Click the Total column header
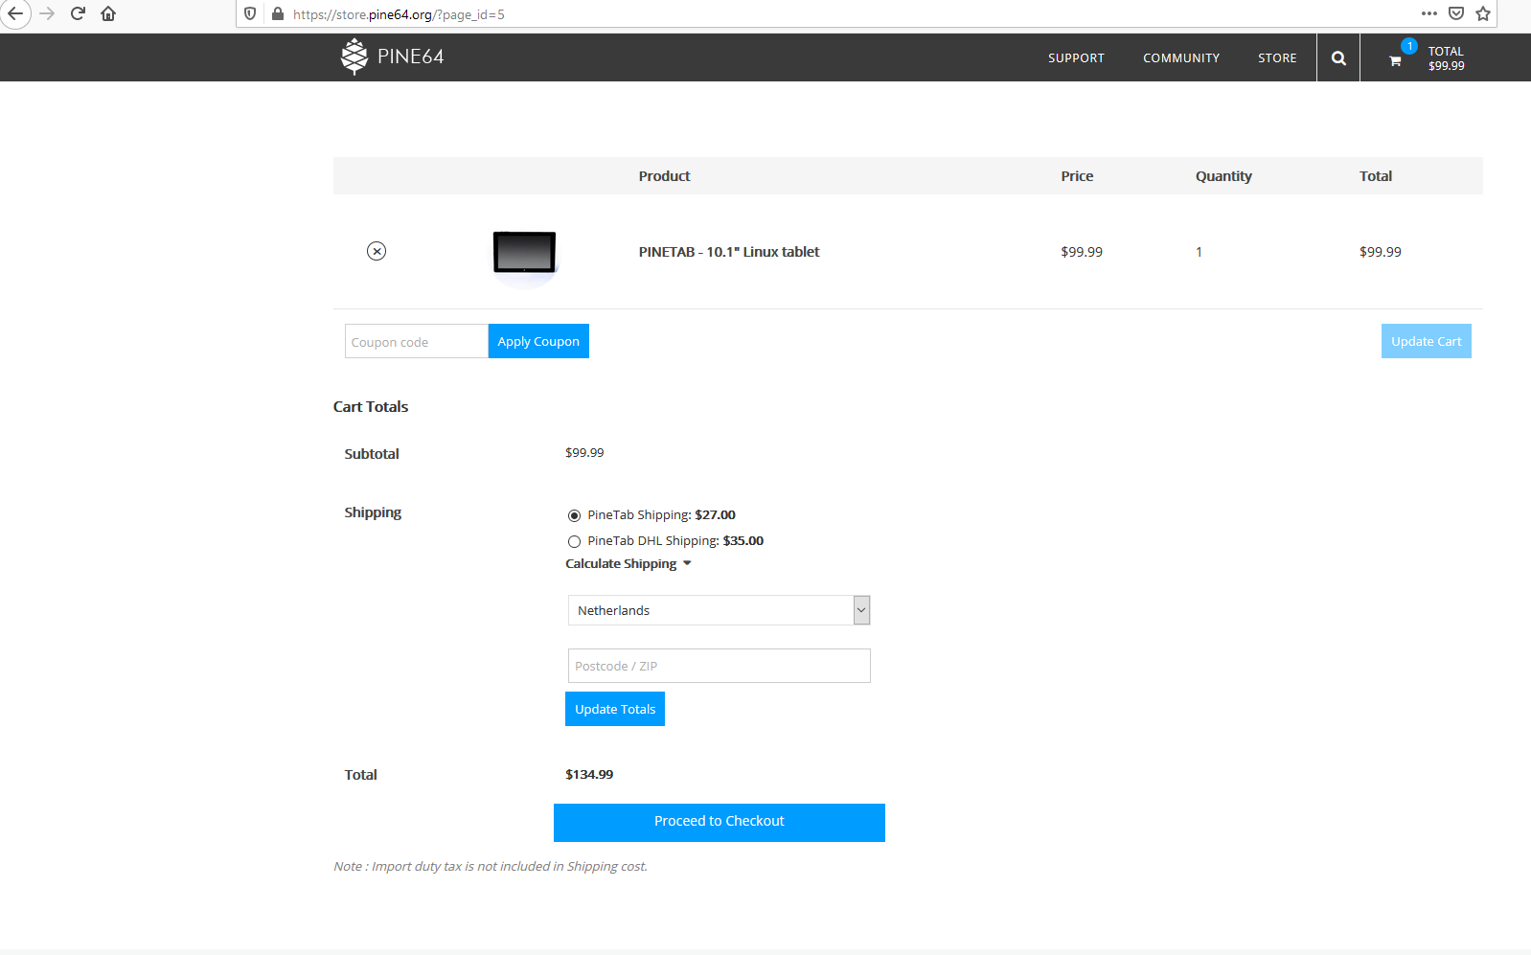Viewport: 1531px width, 955px height. click(1376, 176)
